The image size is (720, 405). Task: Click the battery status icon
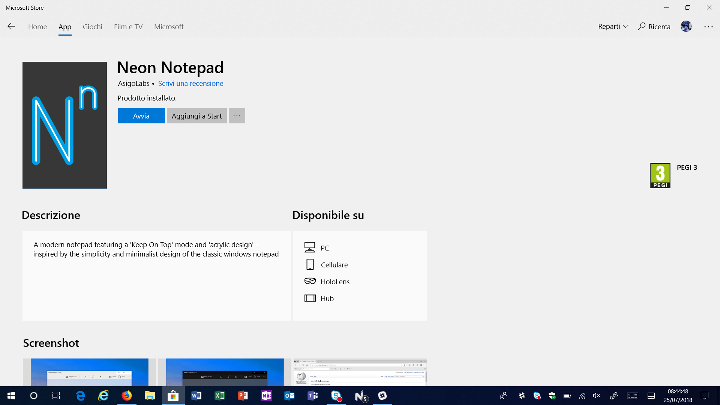coord(567,396)
